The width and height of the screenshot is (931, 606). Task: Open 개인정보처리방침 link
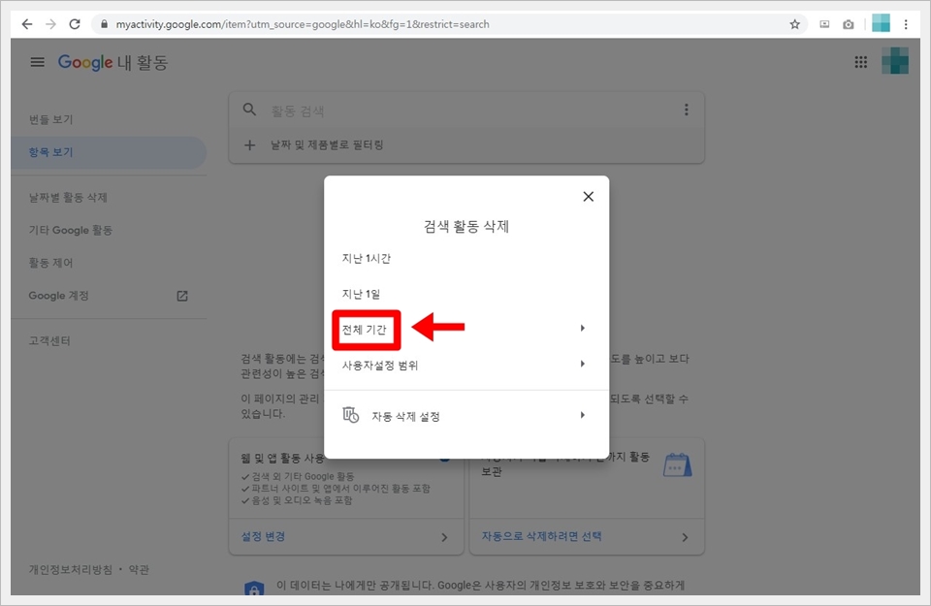71,570
